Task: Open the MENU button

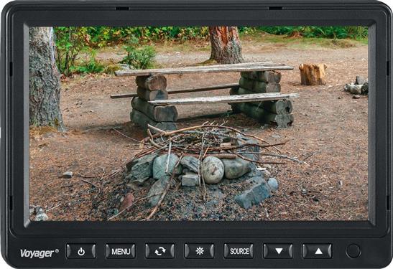Action: (121, 251)
